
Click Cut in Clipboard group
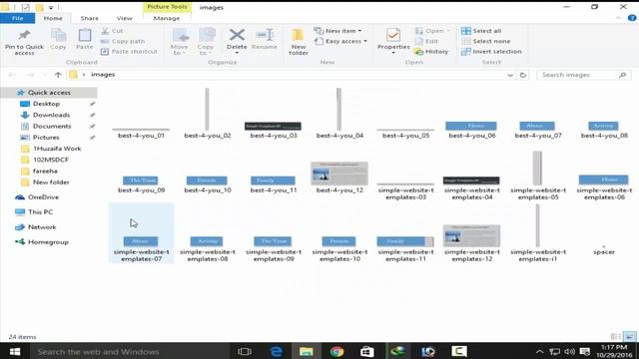click(x=112, y=31)
